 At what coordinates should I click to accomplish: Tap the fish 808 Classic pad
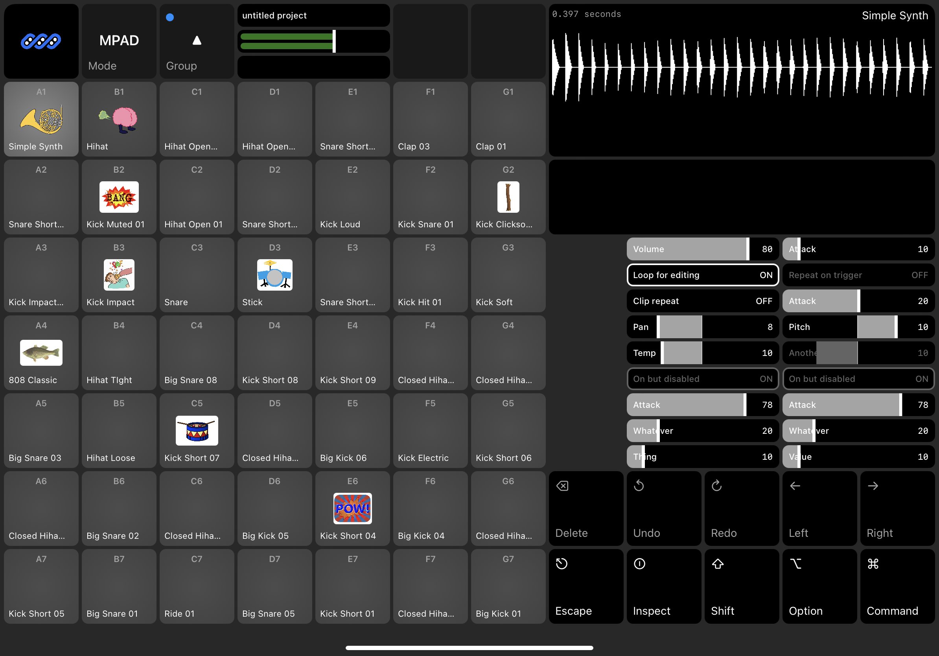point(41,352)
